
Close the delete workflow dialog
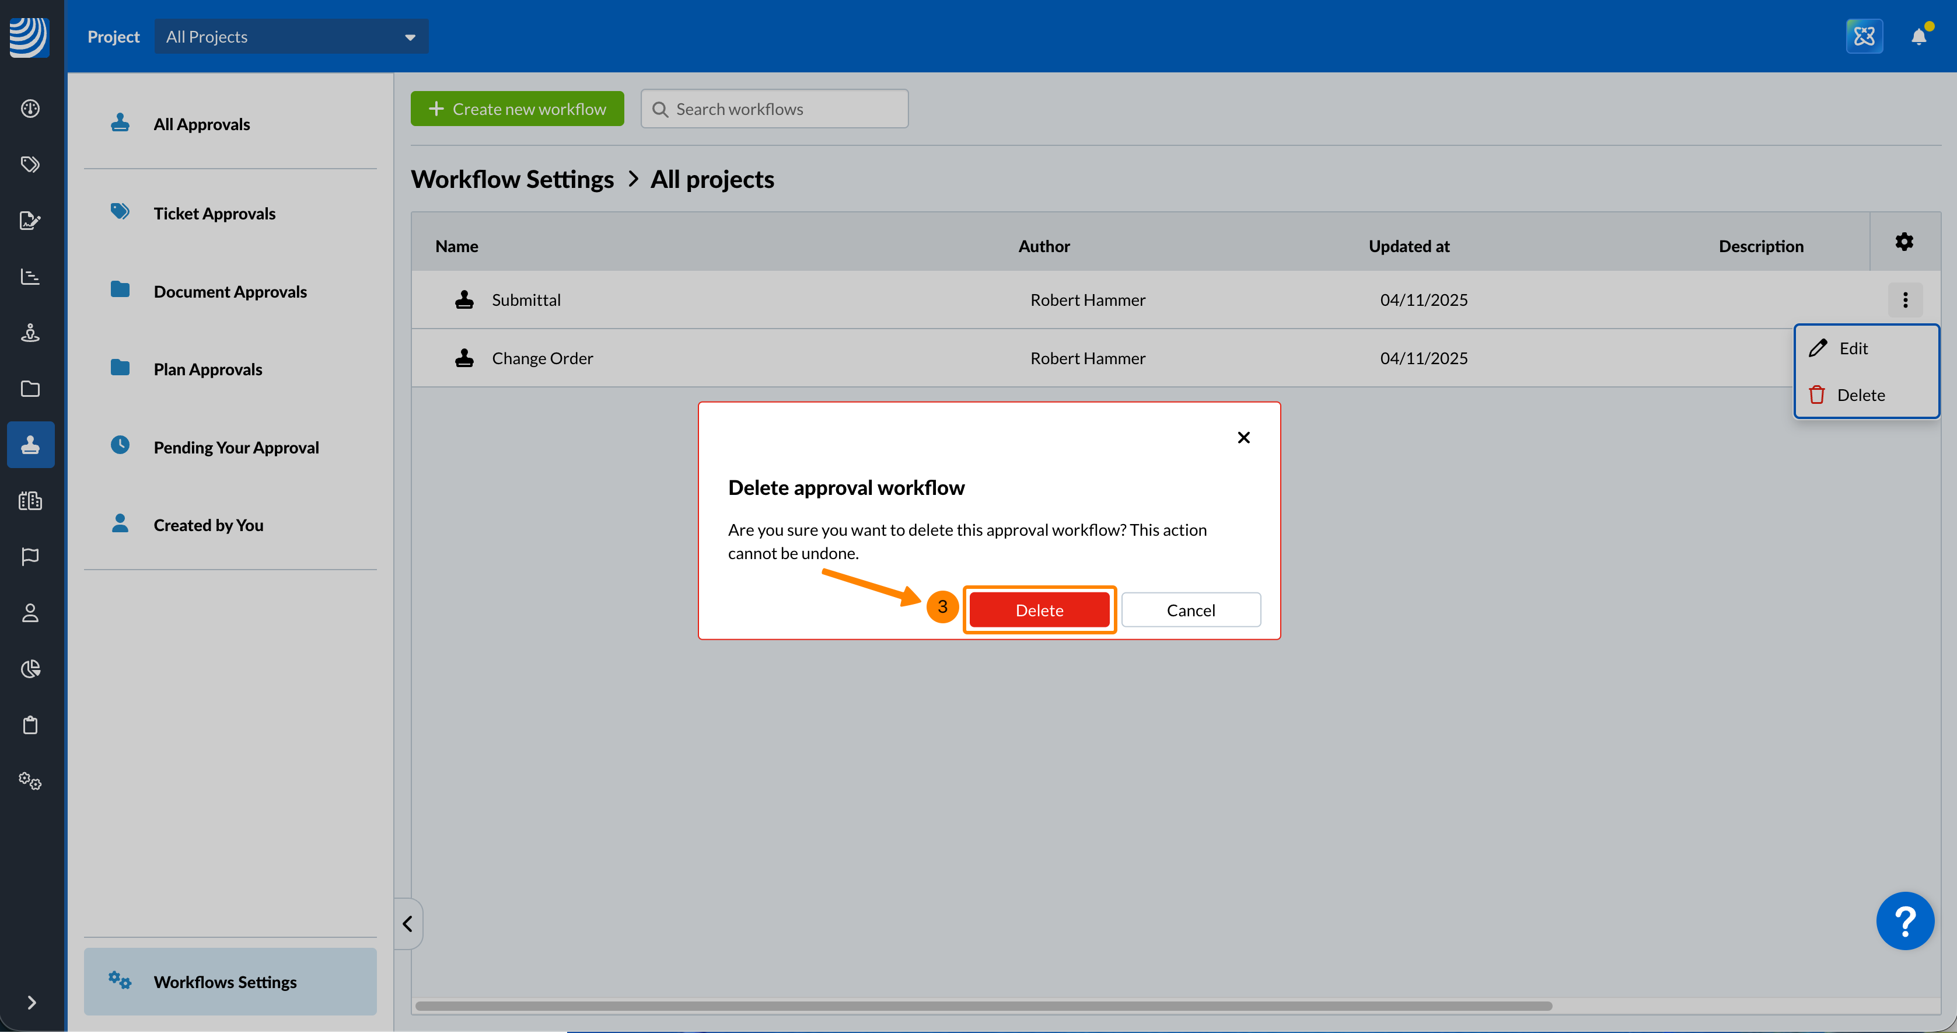(x=1243, y=438)
